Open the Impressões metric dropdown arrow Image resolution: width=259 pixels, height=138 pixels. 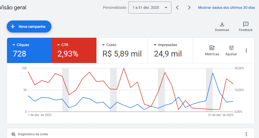[155, 45]
